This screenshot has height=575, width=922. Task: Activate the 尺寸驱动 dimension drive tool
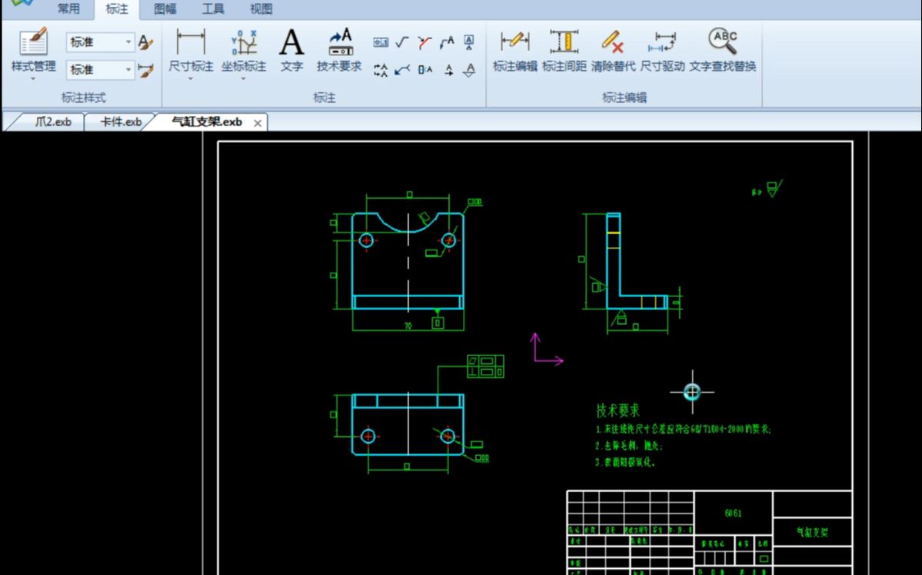662,51
